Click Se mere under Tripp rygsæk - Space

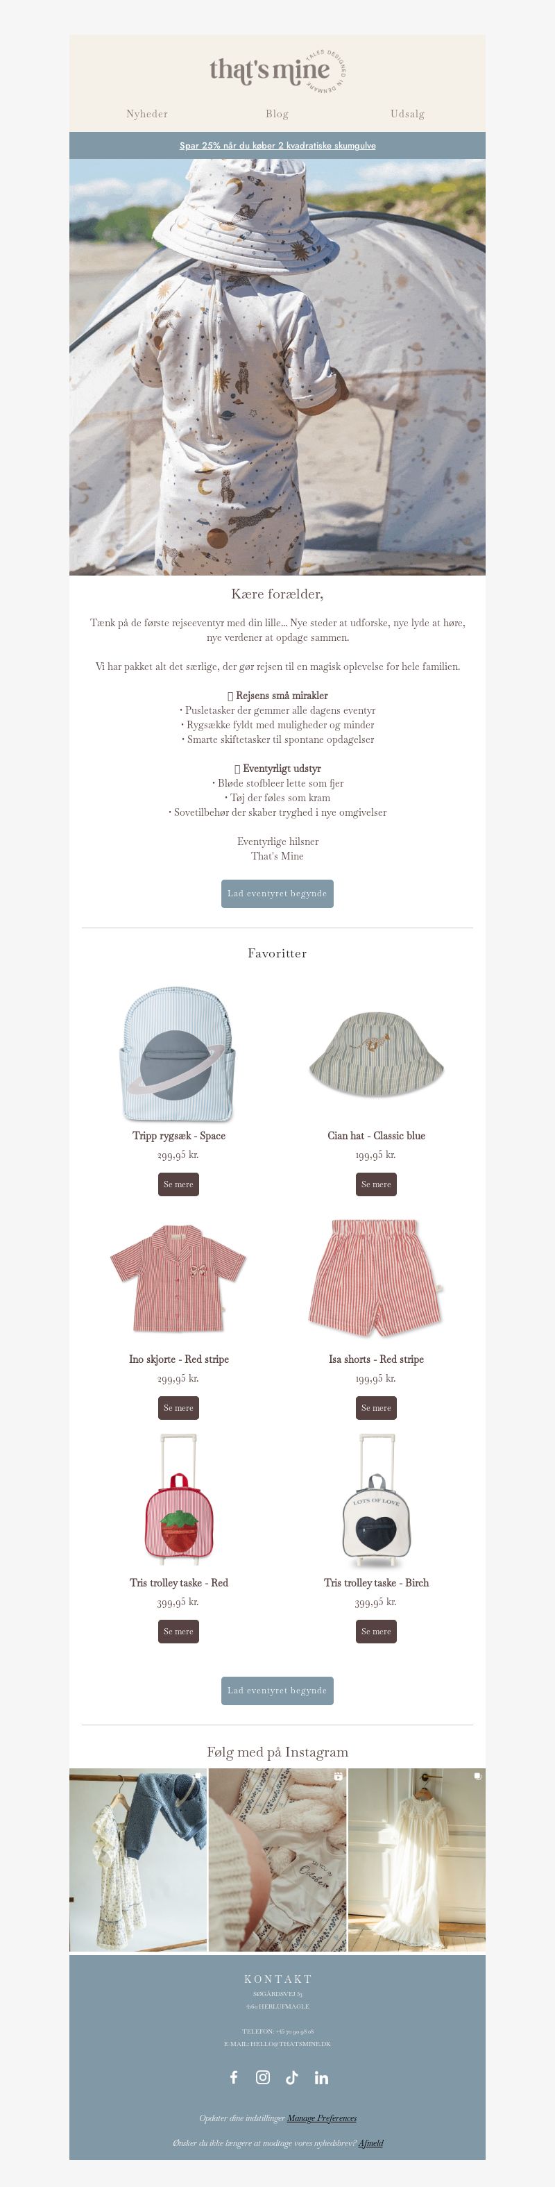click(x=178, y=1184)
